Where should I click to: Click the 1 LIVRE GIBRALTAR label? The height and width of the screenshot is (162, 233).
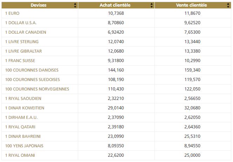(24, 51)
